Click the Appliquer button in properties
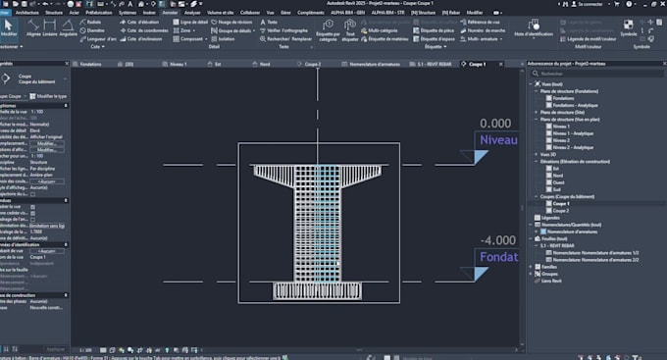 56,349
